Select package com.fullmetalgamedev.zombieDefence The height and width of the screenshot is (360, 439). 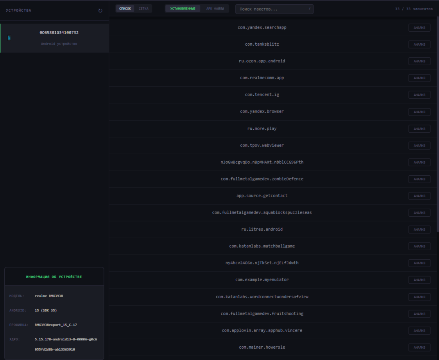262,179
